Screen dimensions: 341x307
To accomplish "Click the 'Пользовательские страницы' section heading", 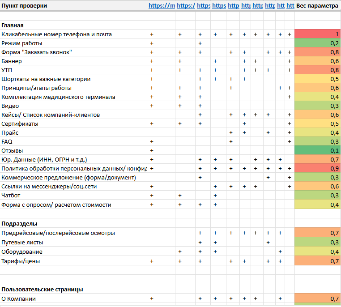I will [42, 290].
